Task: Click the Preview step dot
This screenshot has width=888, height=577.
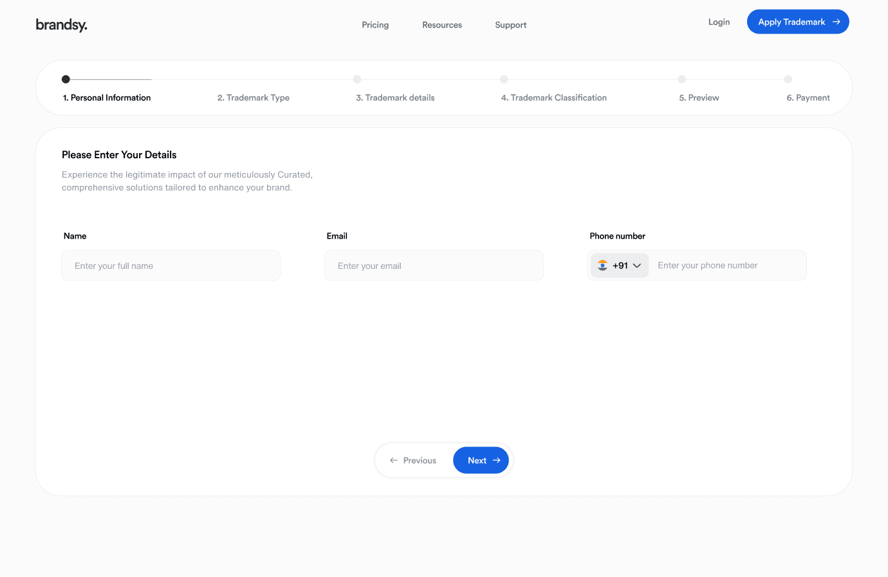Action: (681, 80)
